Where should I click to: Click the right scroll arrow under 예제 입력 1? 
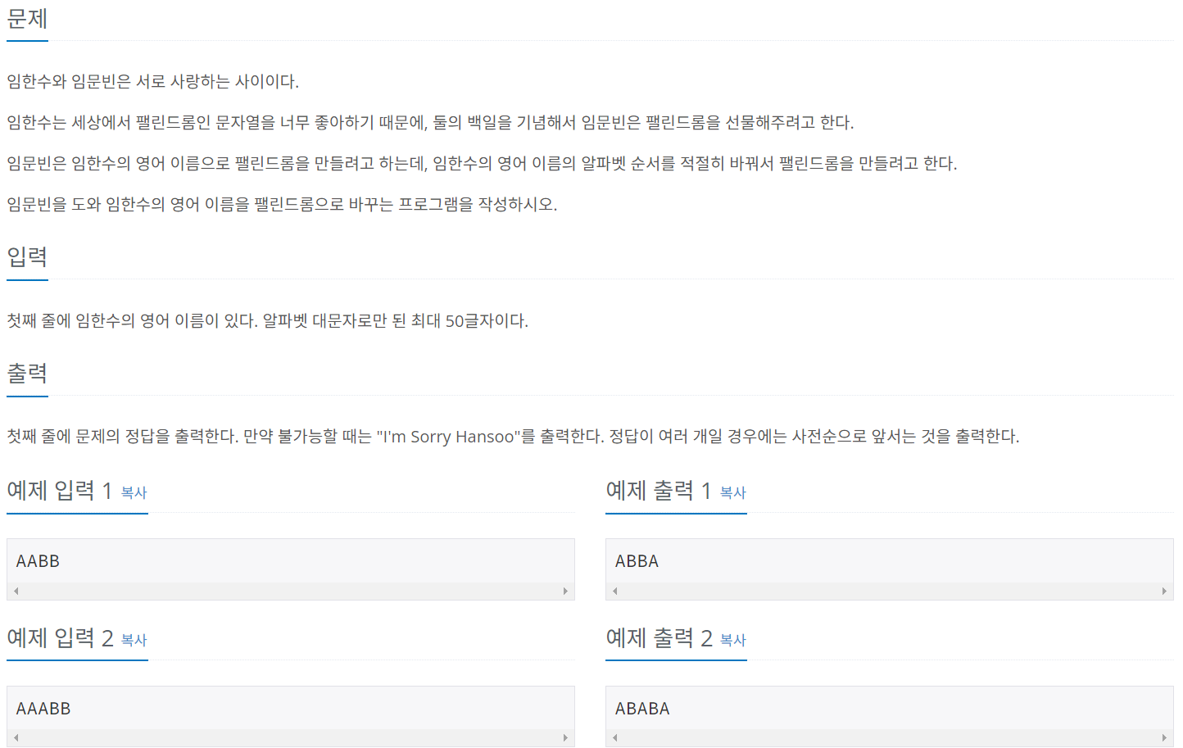point(566,590)
